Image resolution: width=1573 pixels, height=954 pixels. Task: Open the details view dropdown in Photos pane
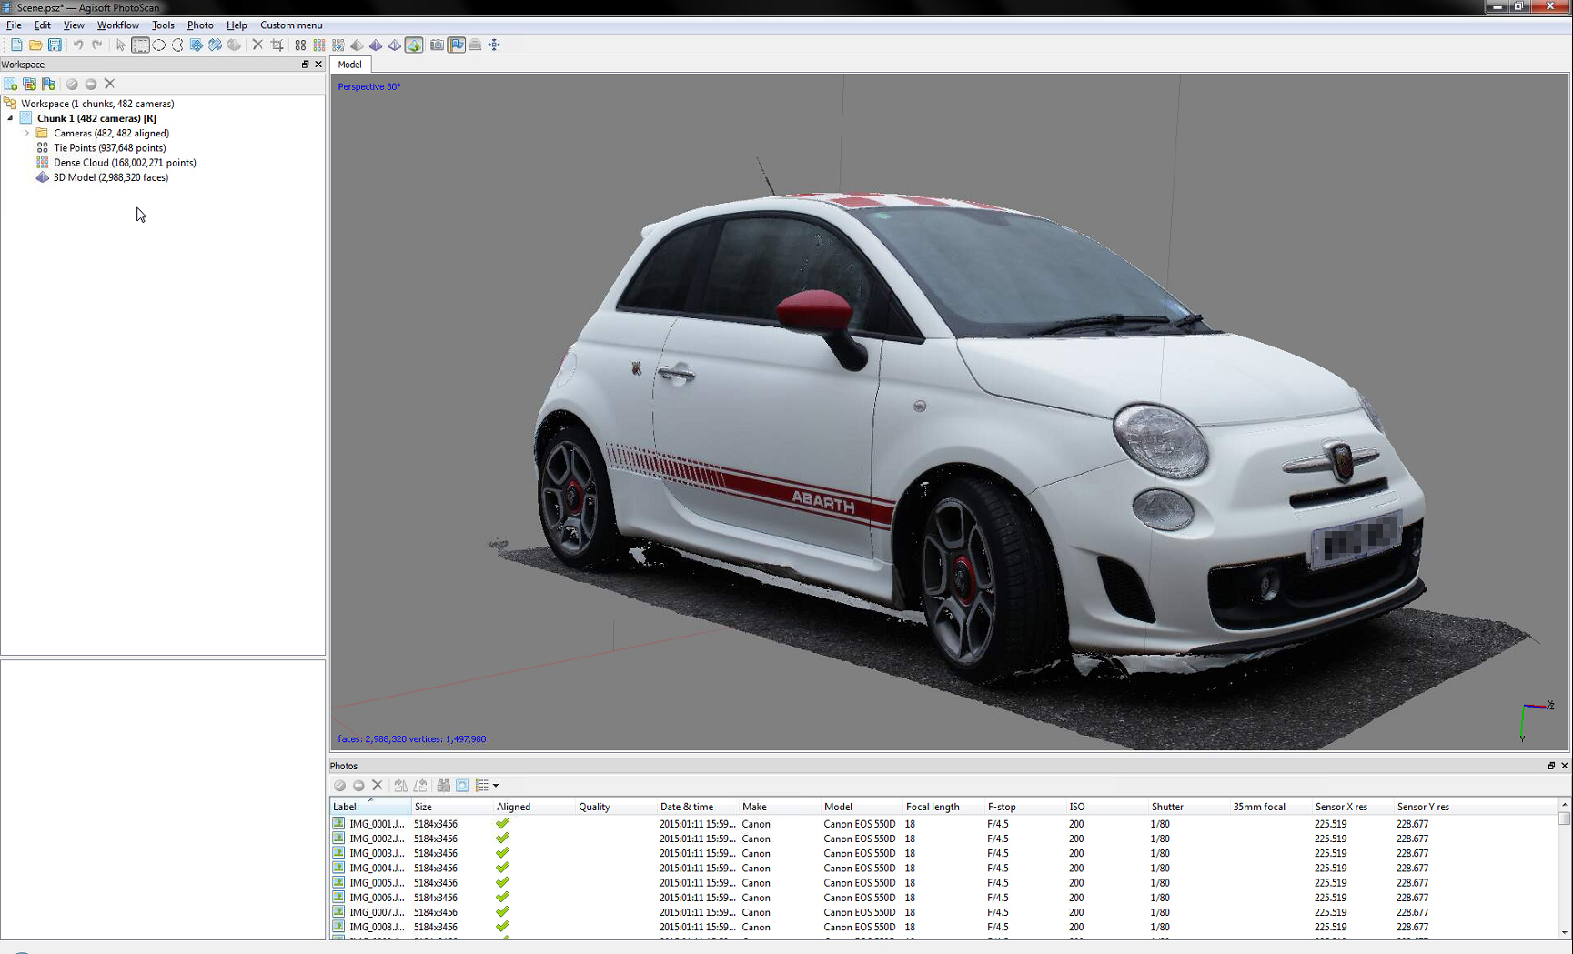click(495, 785)
